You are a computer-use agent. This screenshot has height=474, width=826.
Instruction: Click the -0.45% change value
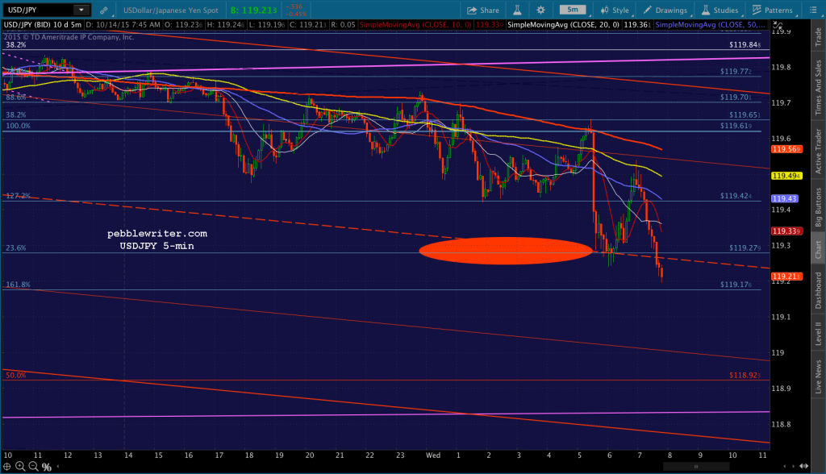pos(297,15)
